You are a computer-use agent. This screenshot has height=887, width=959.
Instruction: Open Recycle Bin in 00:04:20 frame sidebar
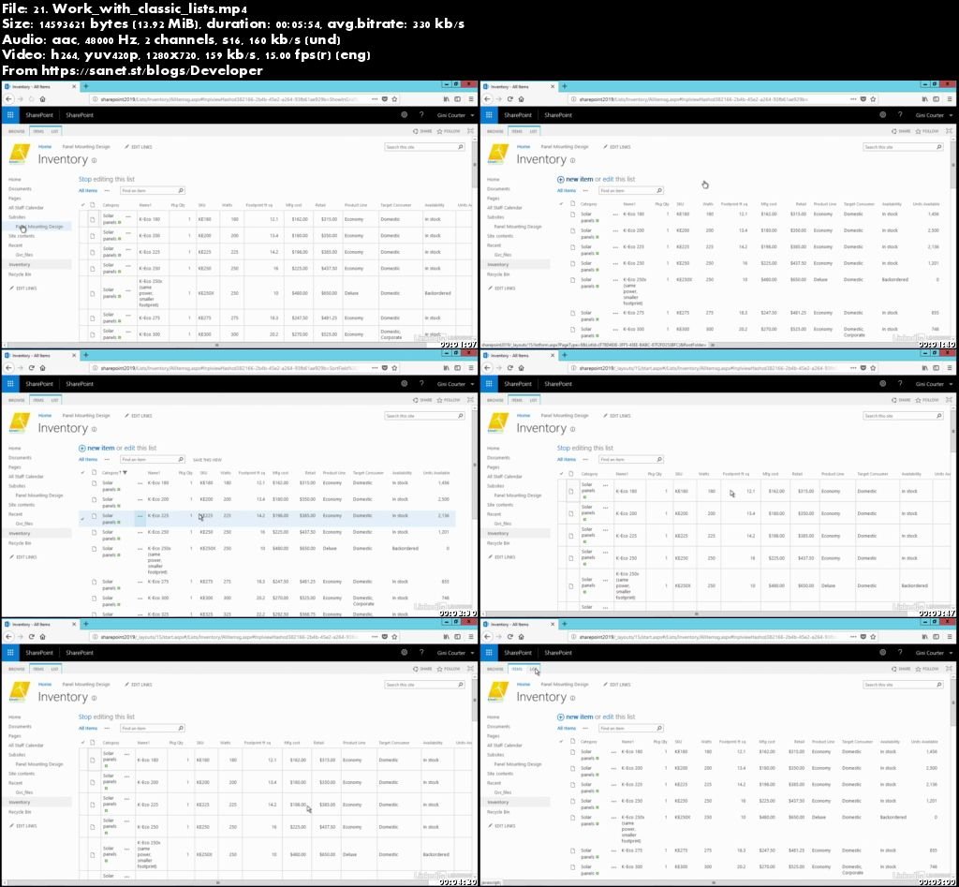[20, 812]
